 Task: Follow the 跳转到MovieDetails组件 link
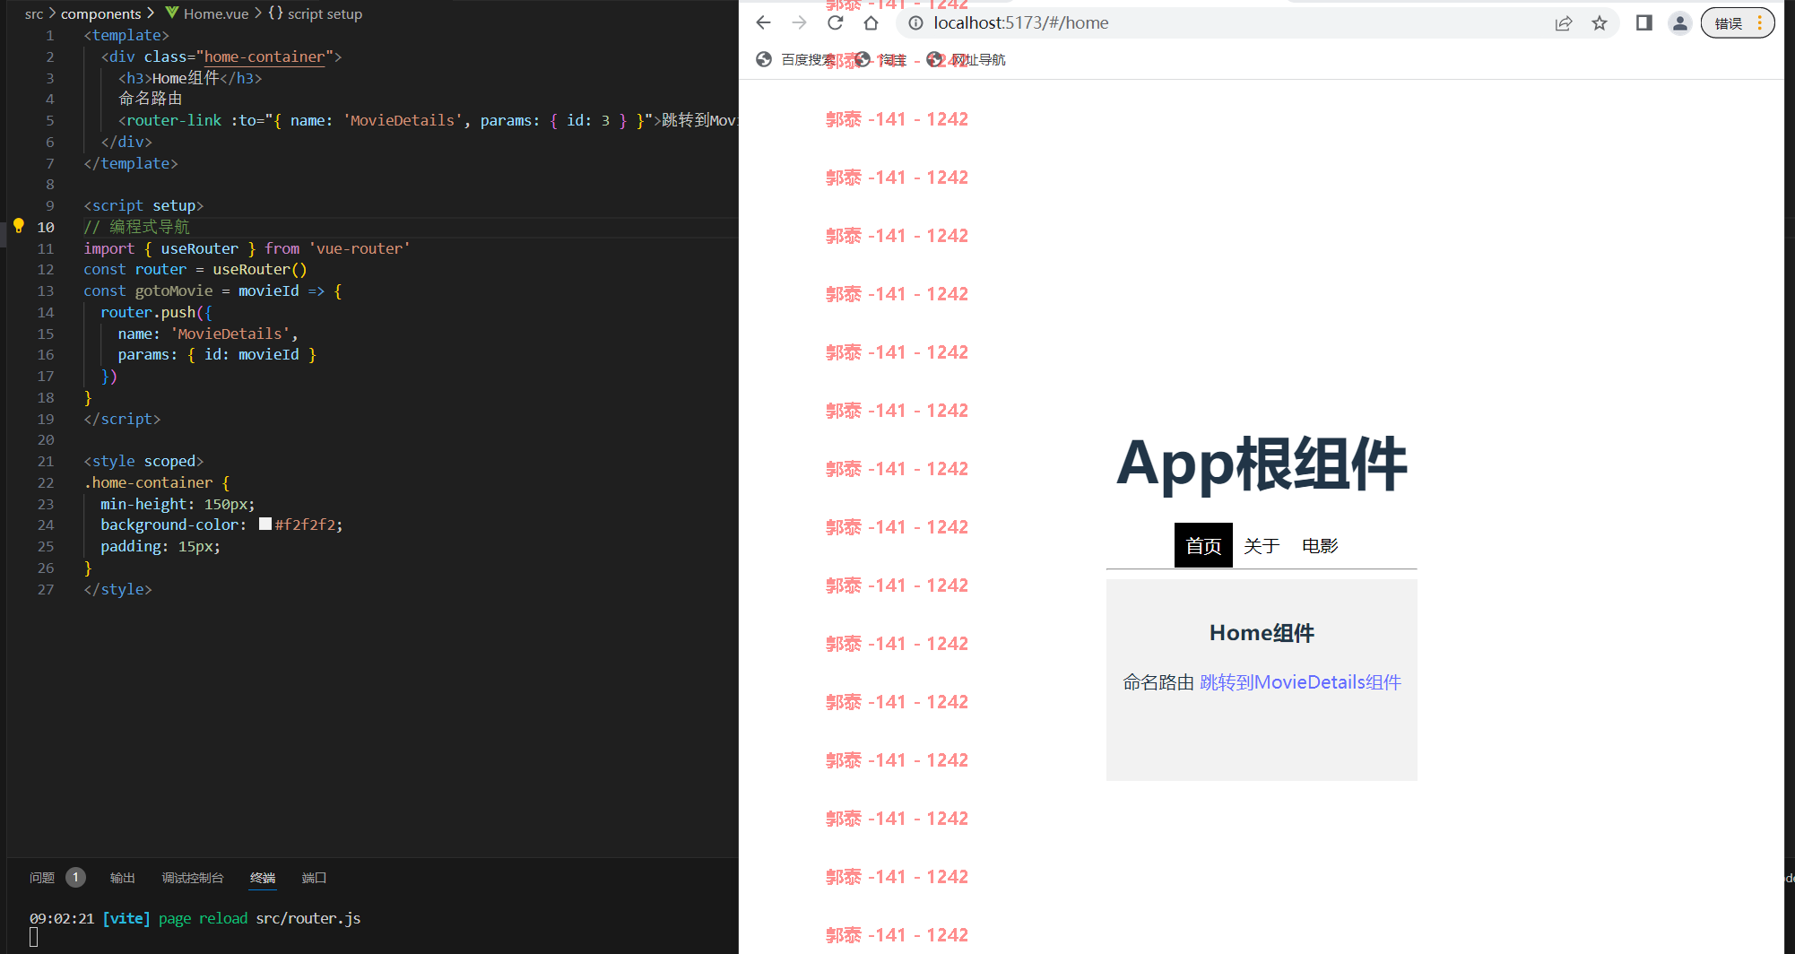coord(1300,682)
